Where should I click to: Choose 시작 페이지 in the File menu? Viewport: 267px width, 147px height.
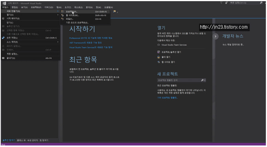(x=31, y=18)
